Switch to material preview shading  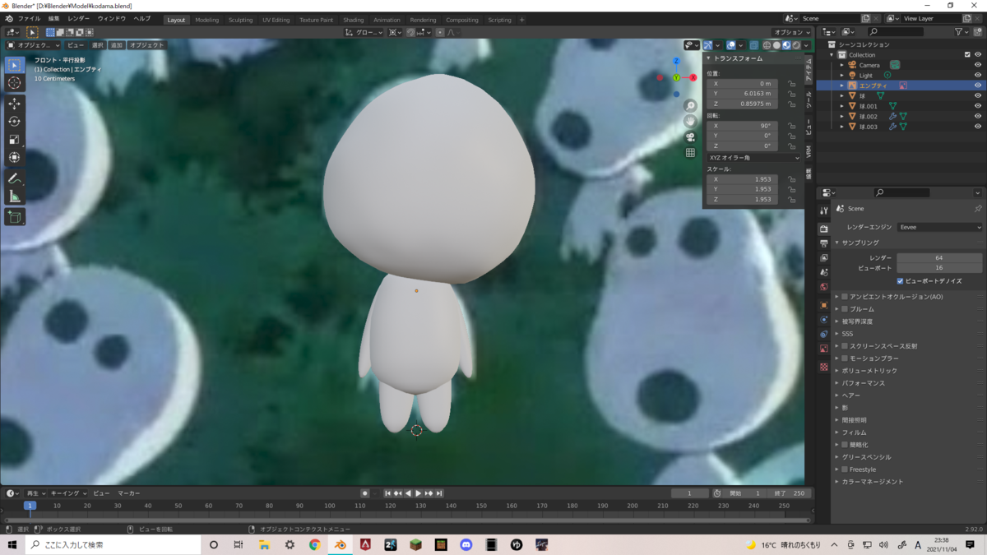786,45
